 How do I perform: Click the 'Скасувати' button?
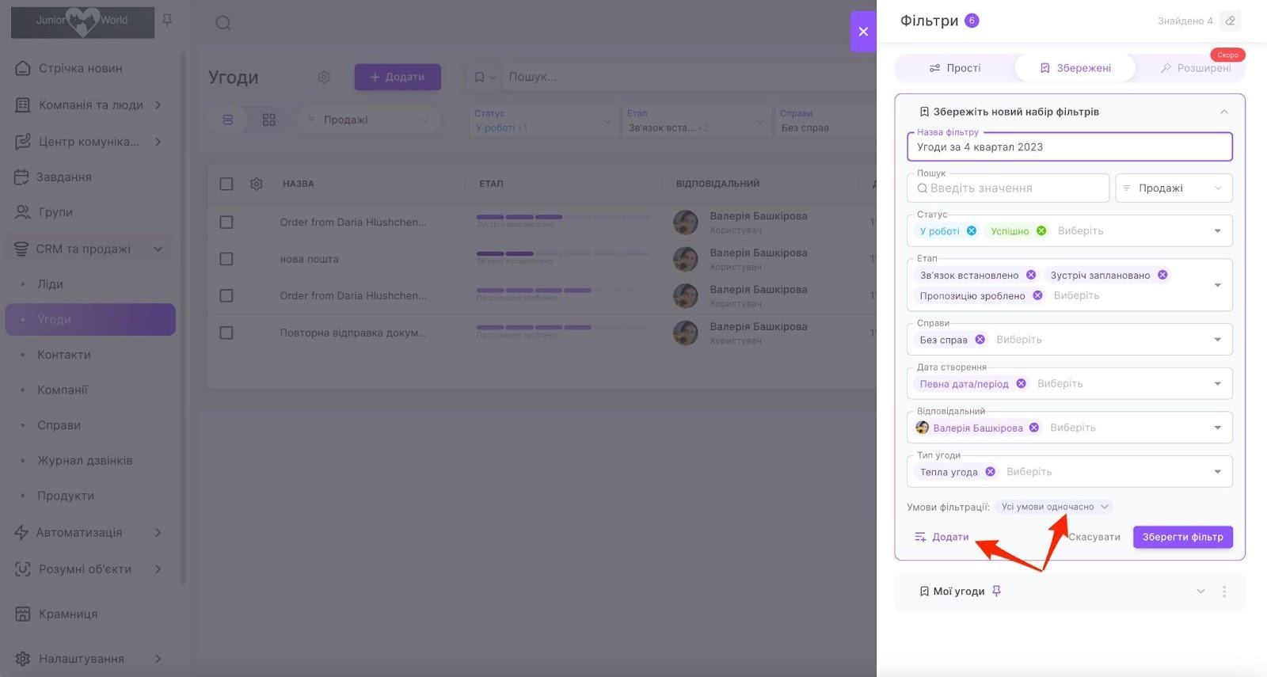pyautogui.click(x=1094, y=537)
